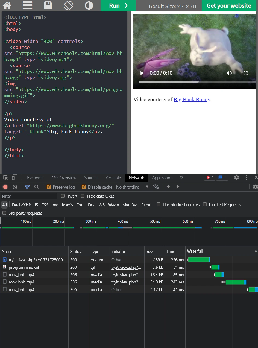Image resolution: width=258 pixels, height=348 pixels.
Task: Disable the Preserve log checkbox
Action: 49,187
